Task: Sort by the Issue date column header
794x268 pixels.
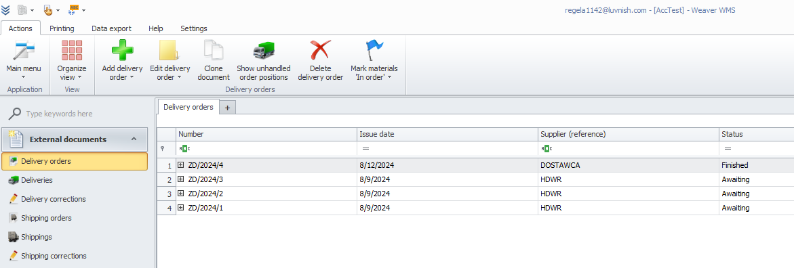Action: pos(448,134)
